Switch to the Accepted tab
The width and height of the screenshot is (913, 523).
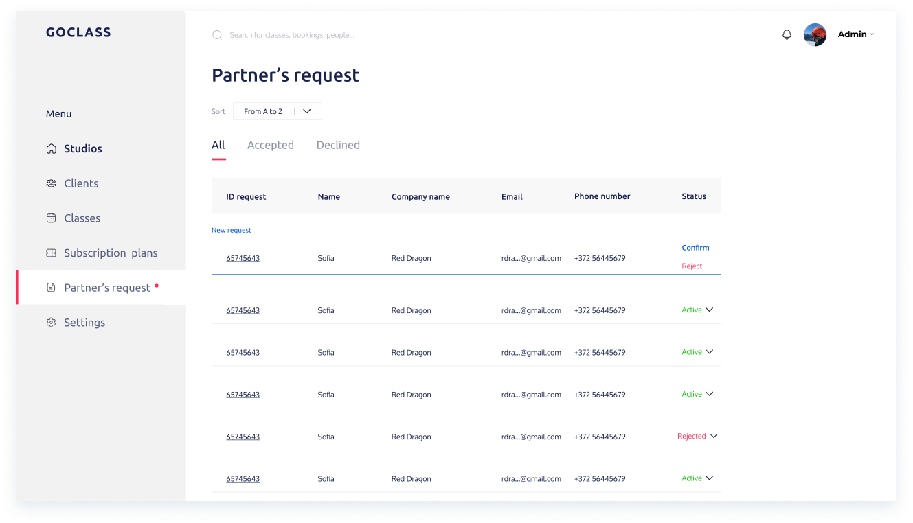pyautogui.click(x=271, y=145)
